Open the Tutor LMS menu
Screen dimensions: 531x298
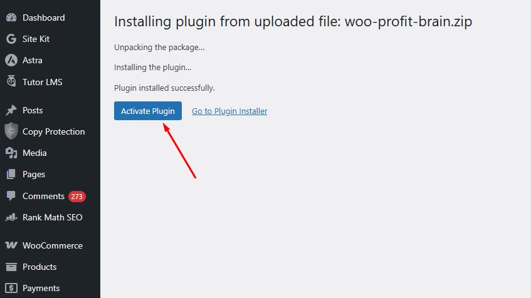click(x=42, y=81)
